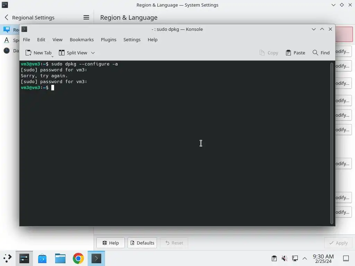Click the 'Sorry, try again.' terminal line
The height and width of the screenshot is (266, 355).
tap(44, 76)
